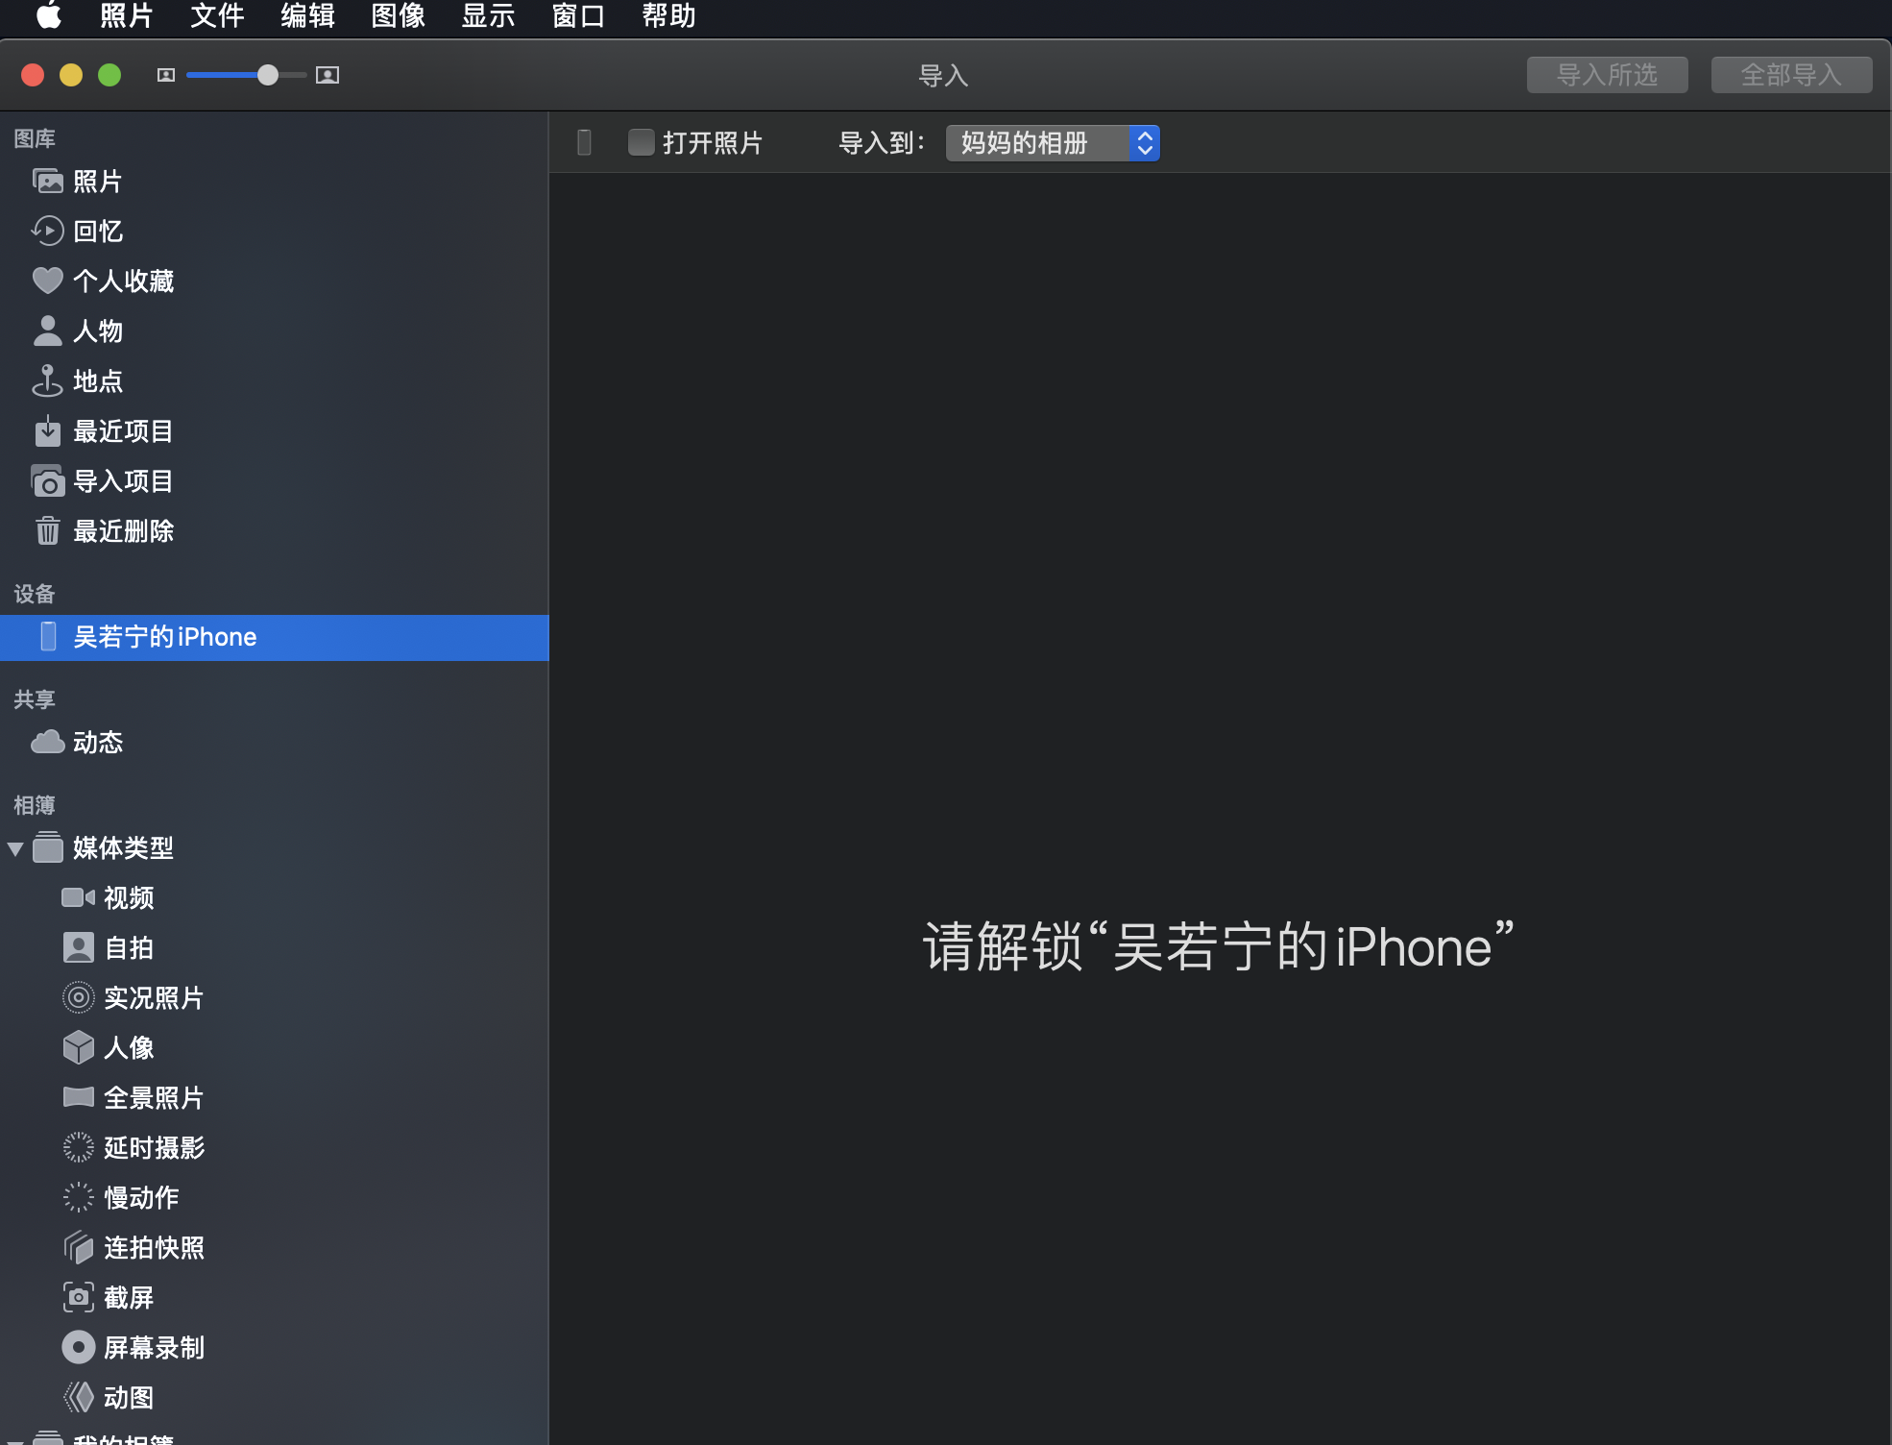Open the 导入到 album dropdown
This screenshot has width=1892, height=1445.
(1053, 143)
